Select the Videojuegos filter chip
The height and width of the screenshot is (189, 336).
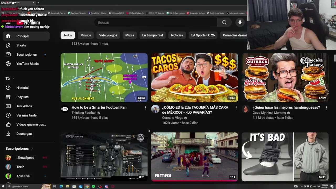point(108,35)
